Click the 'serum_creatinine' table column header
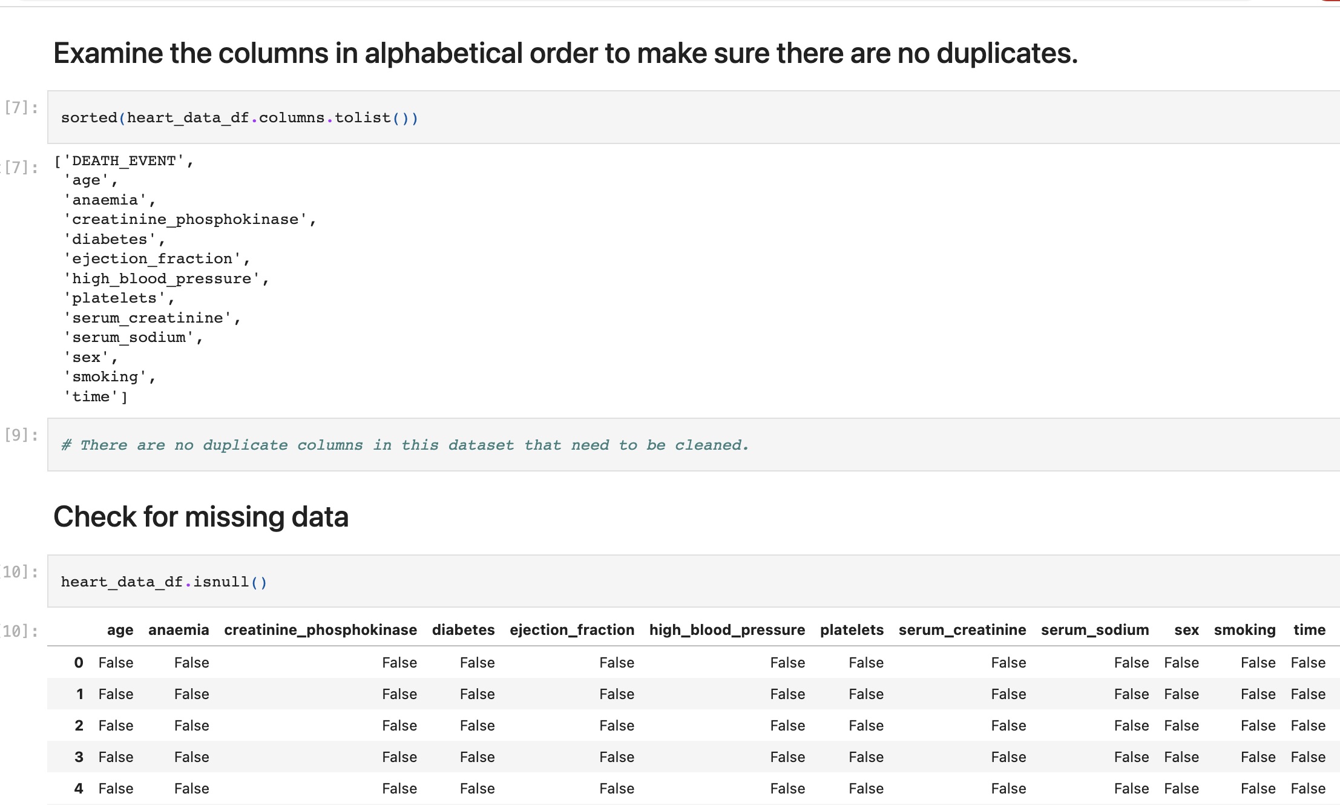The image size is (1340, 805). (x=962, y=630)
